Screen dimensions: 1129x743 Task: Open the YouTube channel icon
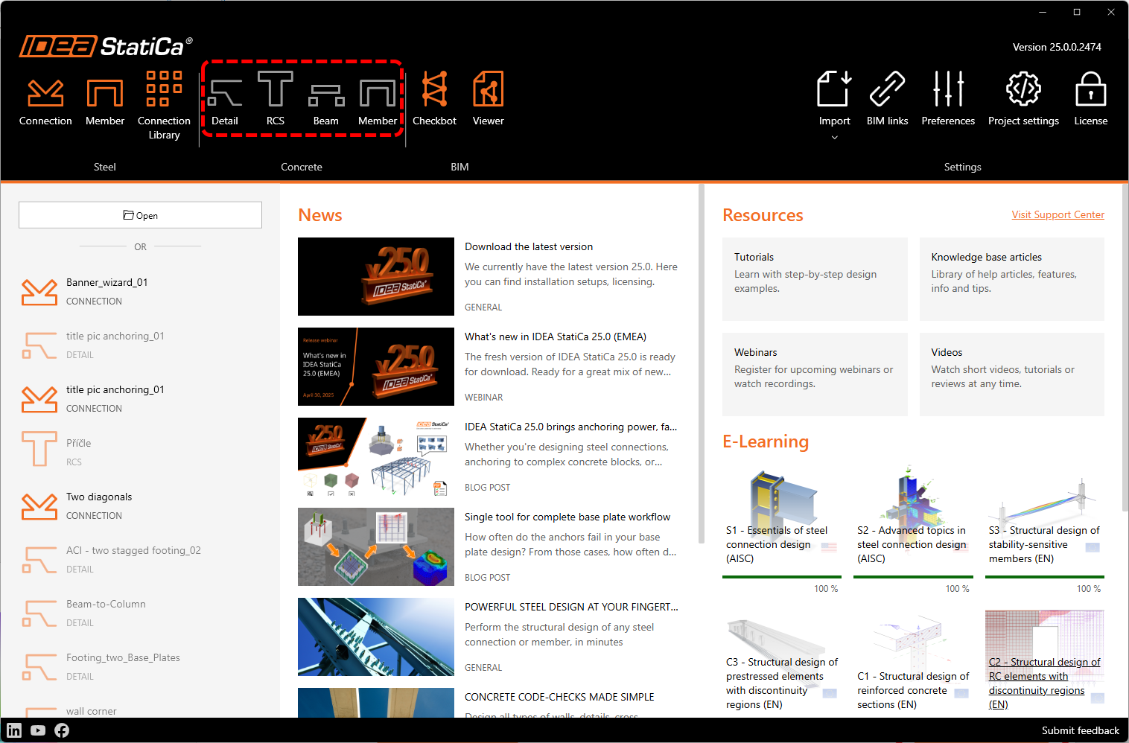pyautogui.click(x=38, y=730)
